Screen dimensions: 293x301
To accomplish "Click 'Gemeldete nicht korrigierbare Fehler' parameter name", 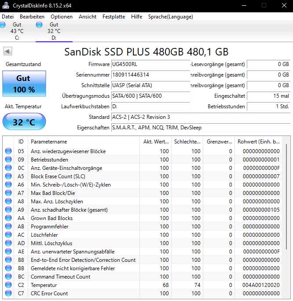I will (x=73, y=268).
